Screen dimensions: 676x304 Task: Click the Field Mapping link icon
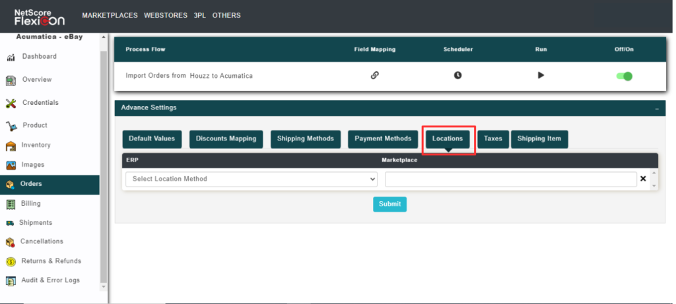[374, 75]
